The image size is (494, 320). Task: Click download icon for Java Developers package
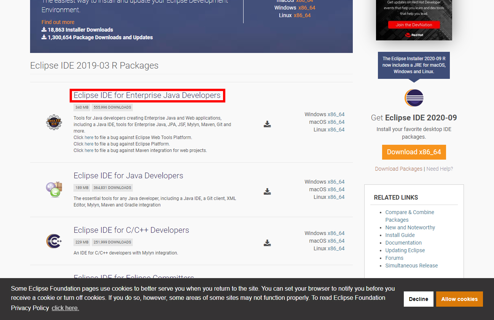pyautogui.click(x=267, y=191)
